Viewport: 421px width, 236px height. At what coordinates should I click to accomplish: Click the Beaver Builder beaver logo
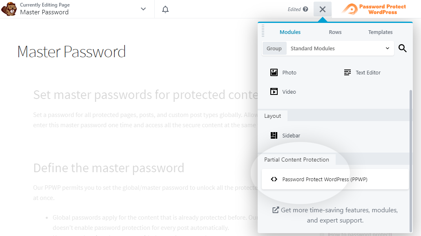point(9,9)
